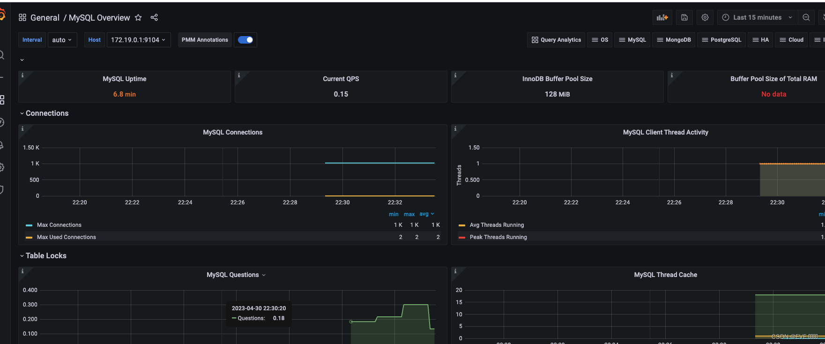Open the PostgreSQL dashboards menu
The image size is (825, 344).
click(x=721, y=40)
